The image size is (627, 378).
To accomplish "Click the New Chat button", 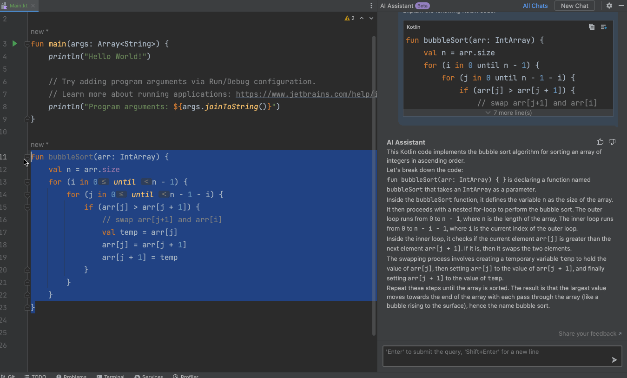I will (574, 6).
